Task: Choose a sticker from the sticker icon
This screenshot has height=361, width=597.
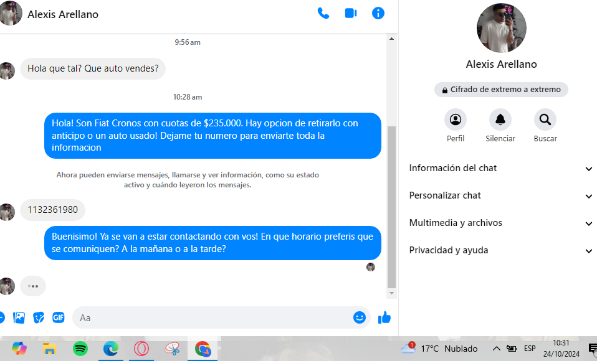Action: click(39, 317)
